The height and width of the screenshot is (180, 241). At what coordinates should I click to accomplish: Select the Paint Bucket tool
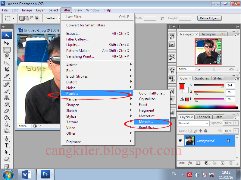(7, 117)
